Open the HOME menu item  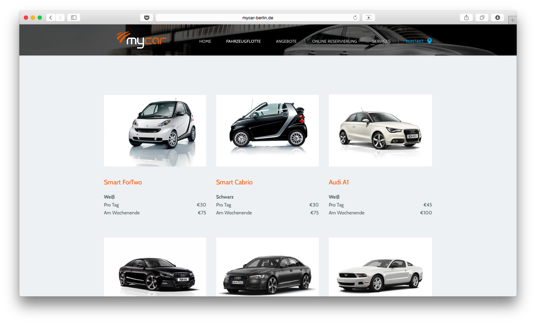pyautogui.click(x=205, y=41)
